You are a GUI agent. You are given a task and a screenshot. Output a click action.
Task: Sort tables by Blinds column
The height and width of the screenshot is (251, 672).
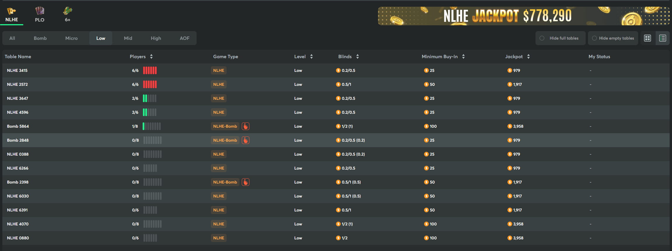pyautogui.click(x=357, y=57)
